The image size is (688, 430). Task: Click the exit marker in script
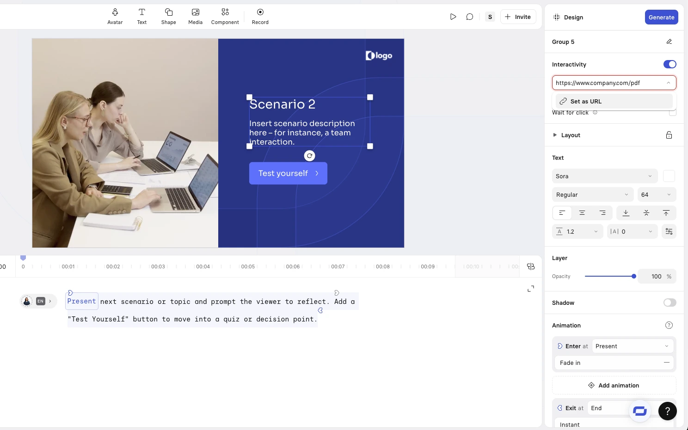coord(320,310)
